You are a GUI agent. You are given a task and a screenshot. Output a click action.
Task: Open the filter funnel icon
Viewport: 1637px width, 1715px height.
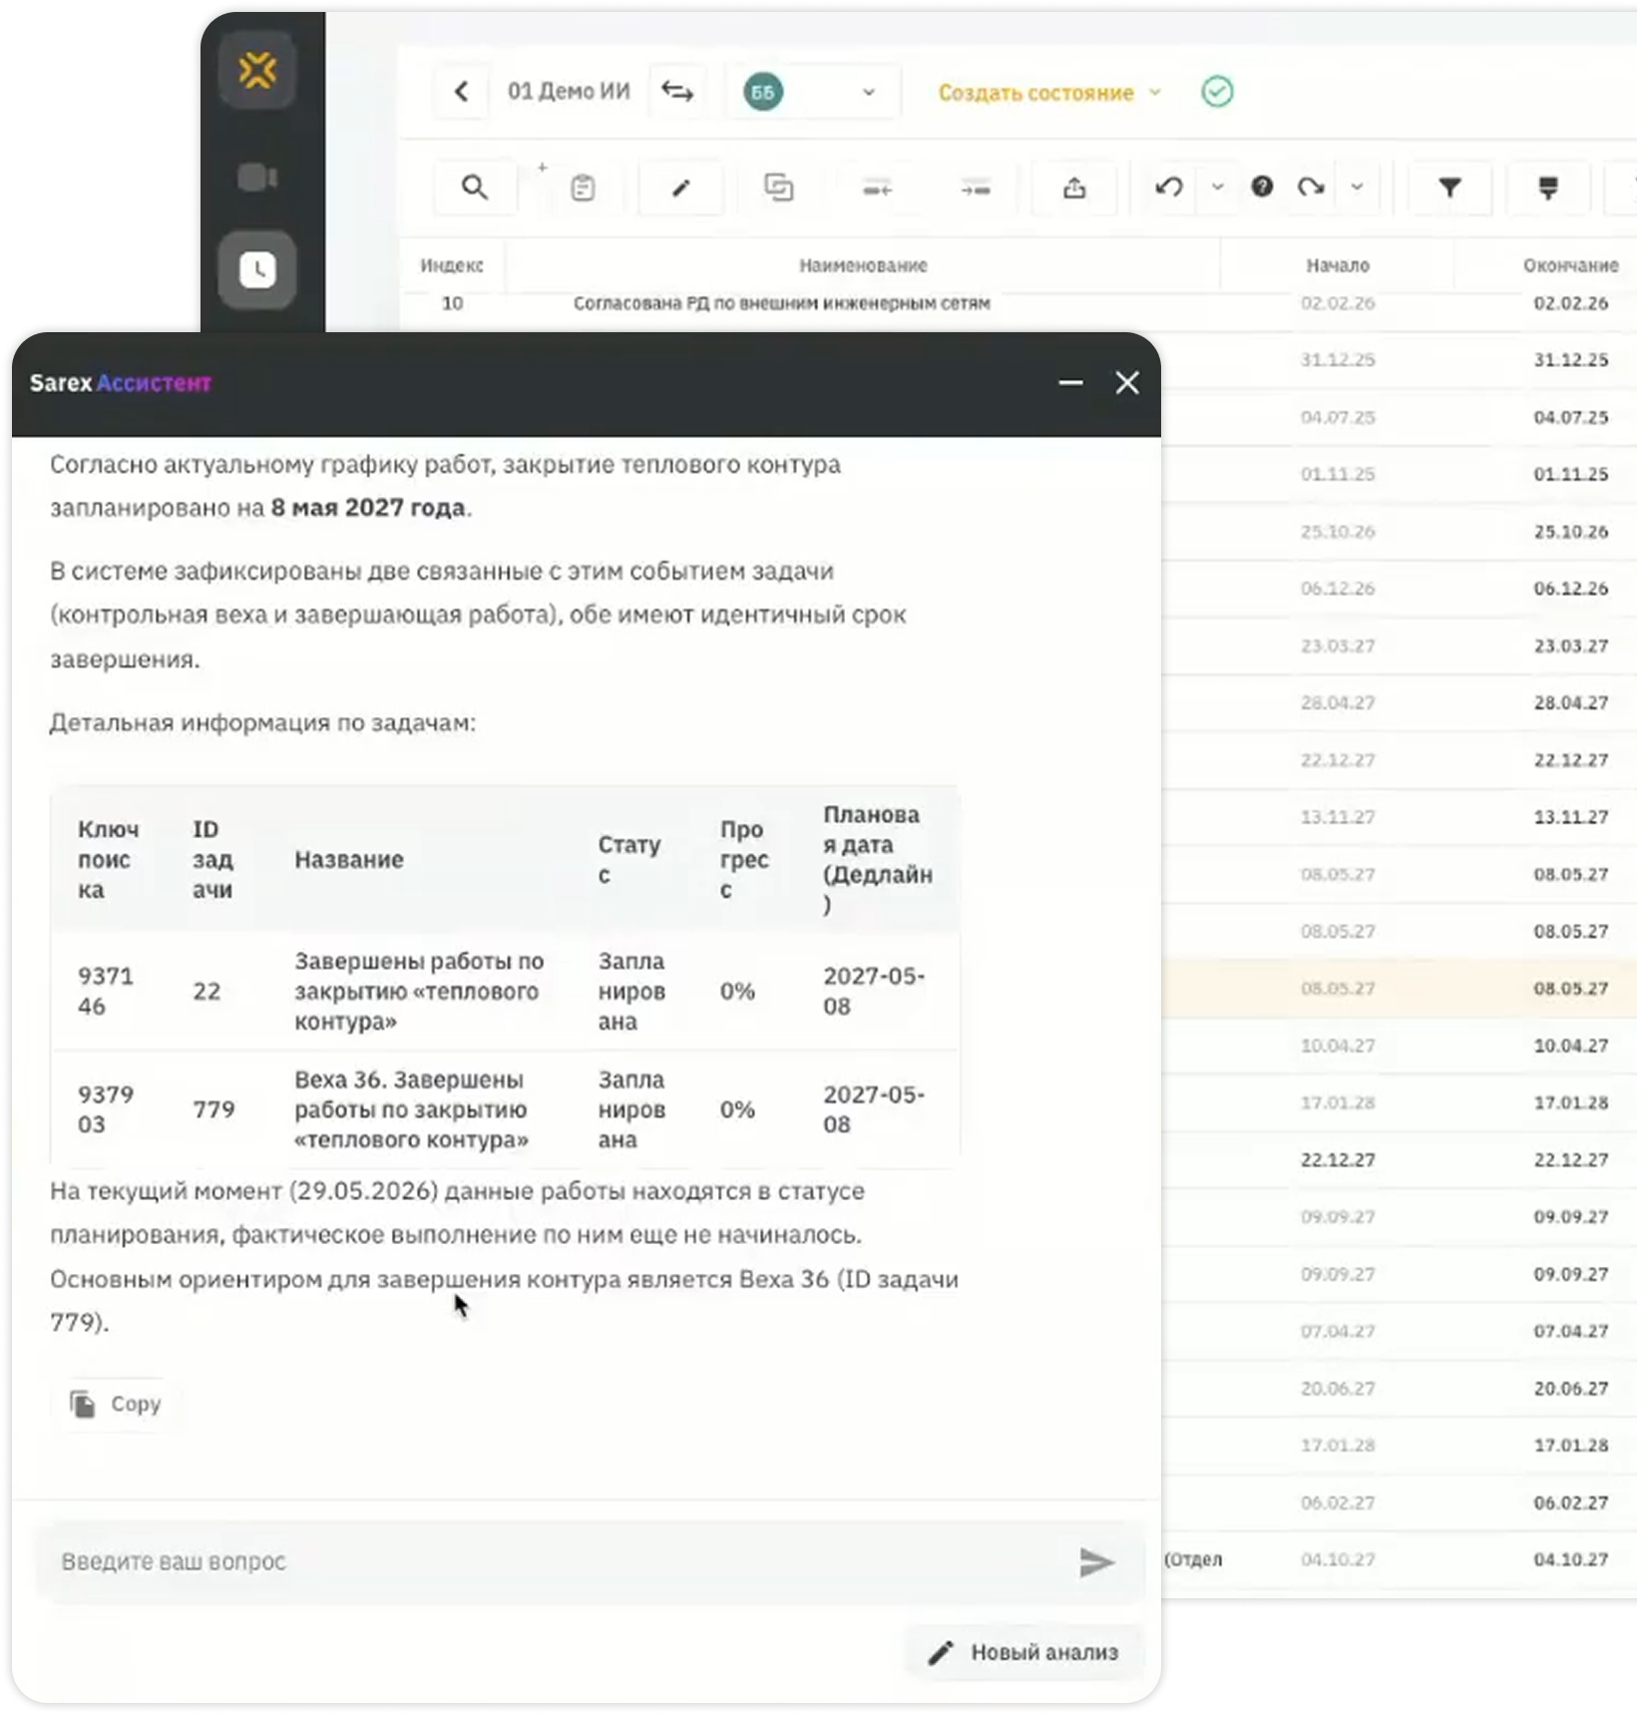[x=1449, y=187]
